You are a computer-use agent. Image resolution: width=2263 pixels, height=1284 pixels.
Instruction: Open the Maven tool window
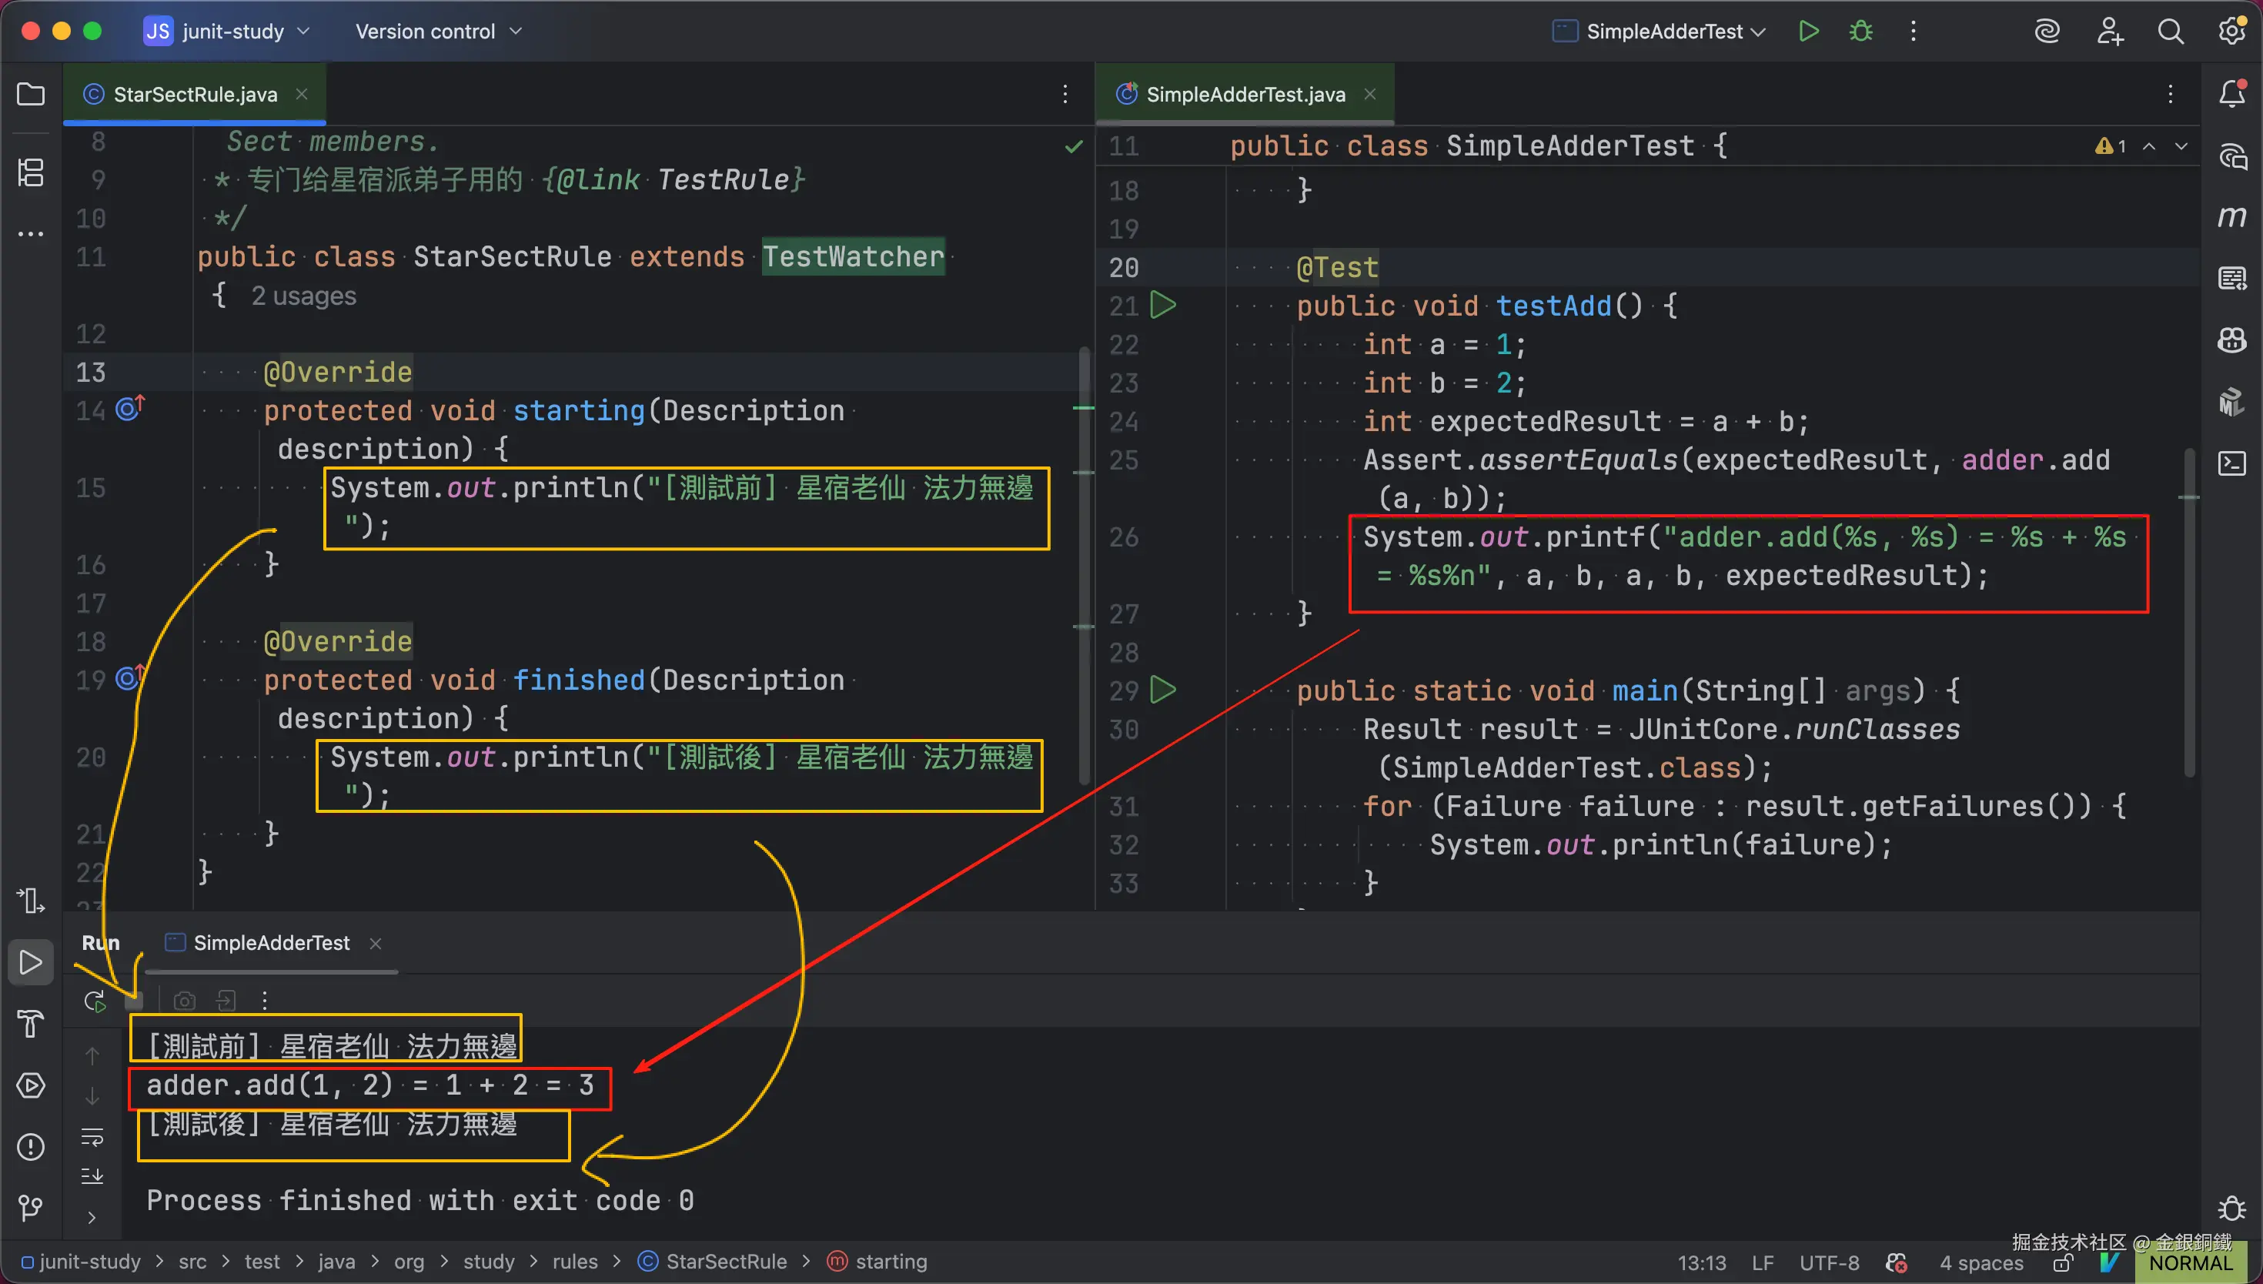pyautogui.click(x=2231, y=217)
